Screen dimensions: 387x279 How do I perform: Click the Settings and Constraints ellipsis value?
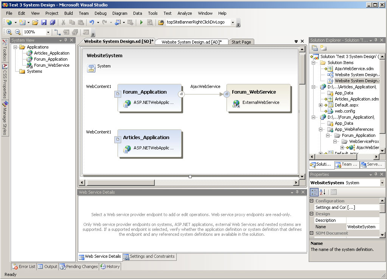[x=363, y=207]
